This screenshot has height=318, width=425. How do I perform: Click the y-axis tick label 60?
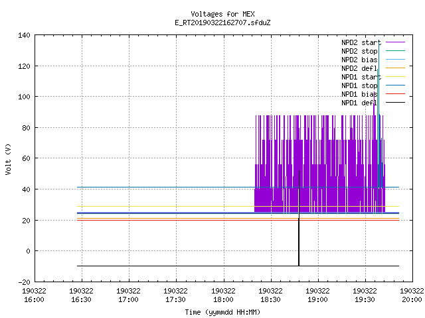[x=26, y=158]
